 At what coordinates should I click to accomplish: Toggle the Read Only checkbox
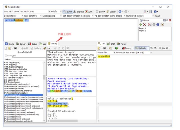[6, 56]
